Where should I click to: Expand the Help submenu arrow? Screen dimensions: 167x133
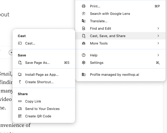[158, 55]
